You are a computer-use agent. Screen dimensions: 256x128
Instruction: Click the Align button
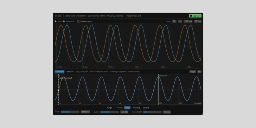click(110, 108)
